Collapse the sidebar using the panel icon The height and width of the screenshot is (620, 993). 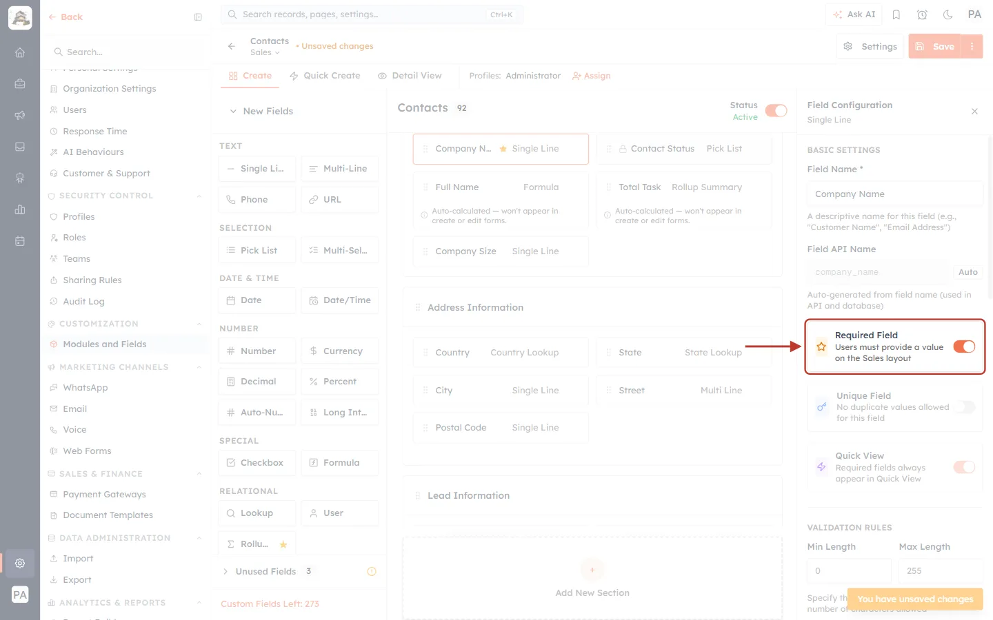click(198, 17)
